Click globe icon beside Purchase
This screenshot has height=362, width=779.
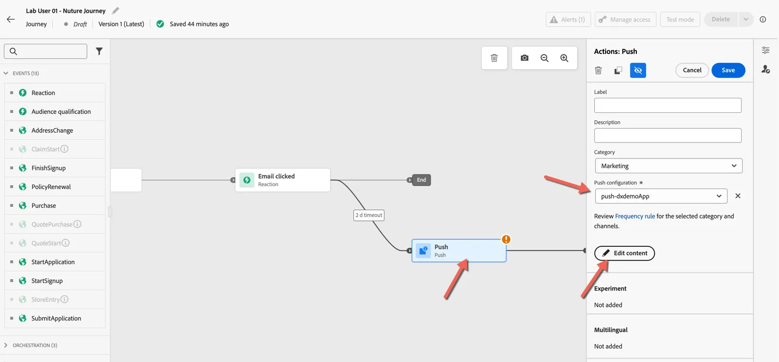23,205
